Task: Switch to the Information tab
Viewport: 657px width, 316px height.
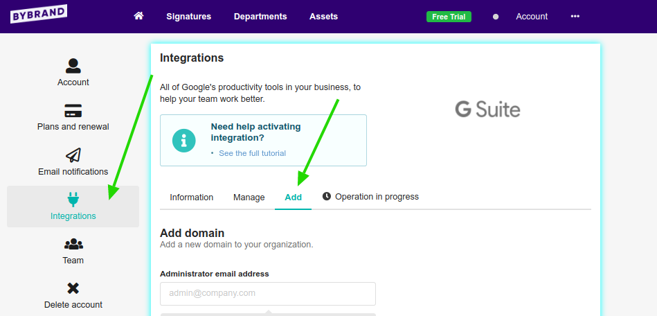Action: tap(192, 197)
